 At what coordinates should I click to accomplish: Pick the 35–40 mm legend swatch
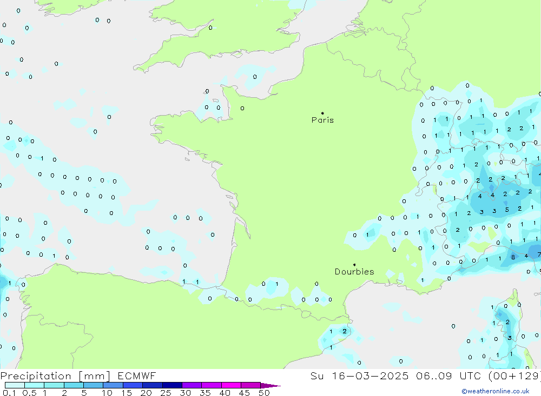212,385
